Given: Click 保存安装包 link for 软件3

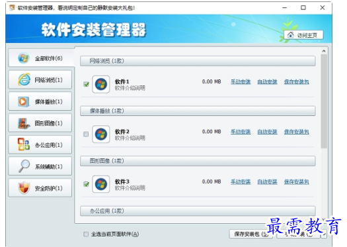Looking at the screenshot, I should tap(296, 181).
